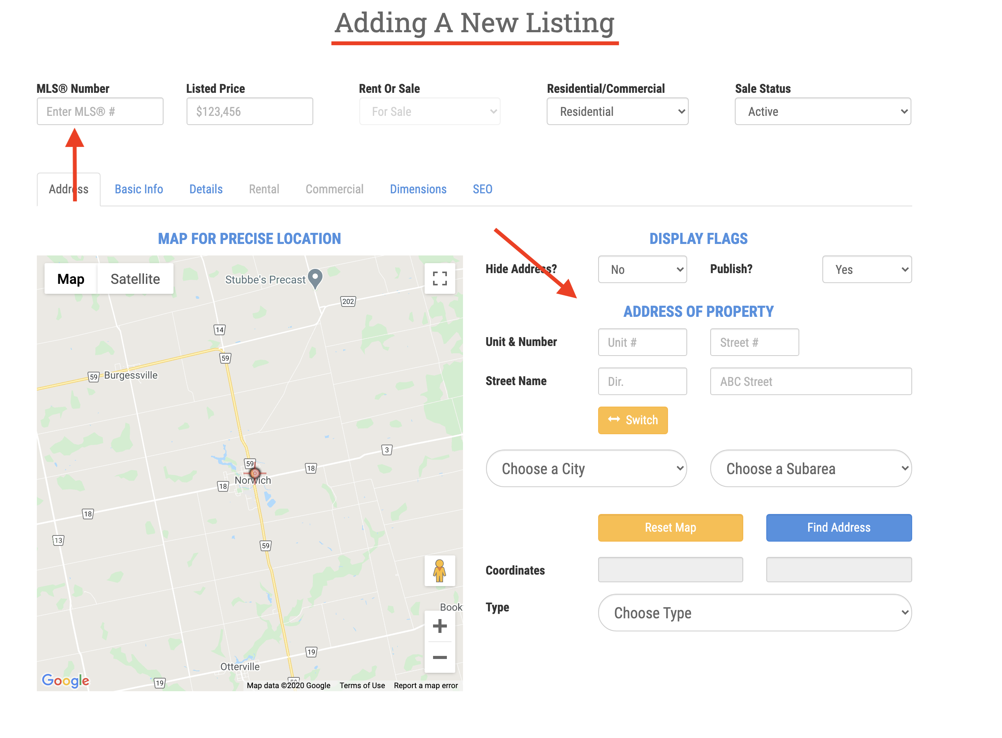
Task: Click the Street View pegman icon
Action: click(x=440, y=570)
